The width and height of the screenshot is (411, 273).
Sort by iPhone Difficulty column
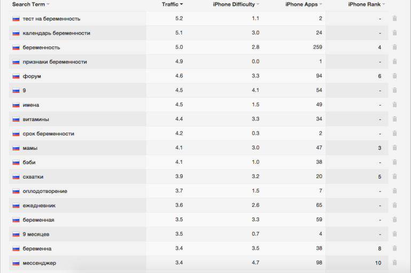[236, 4]
